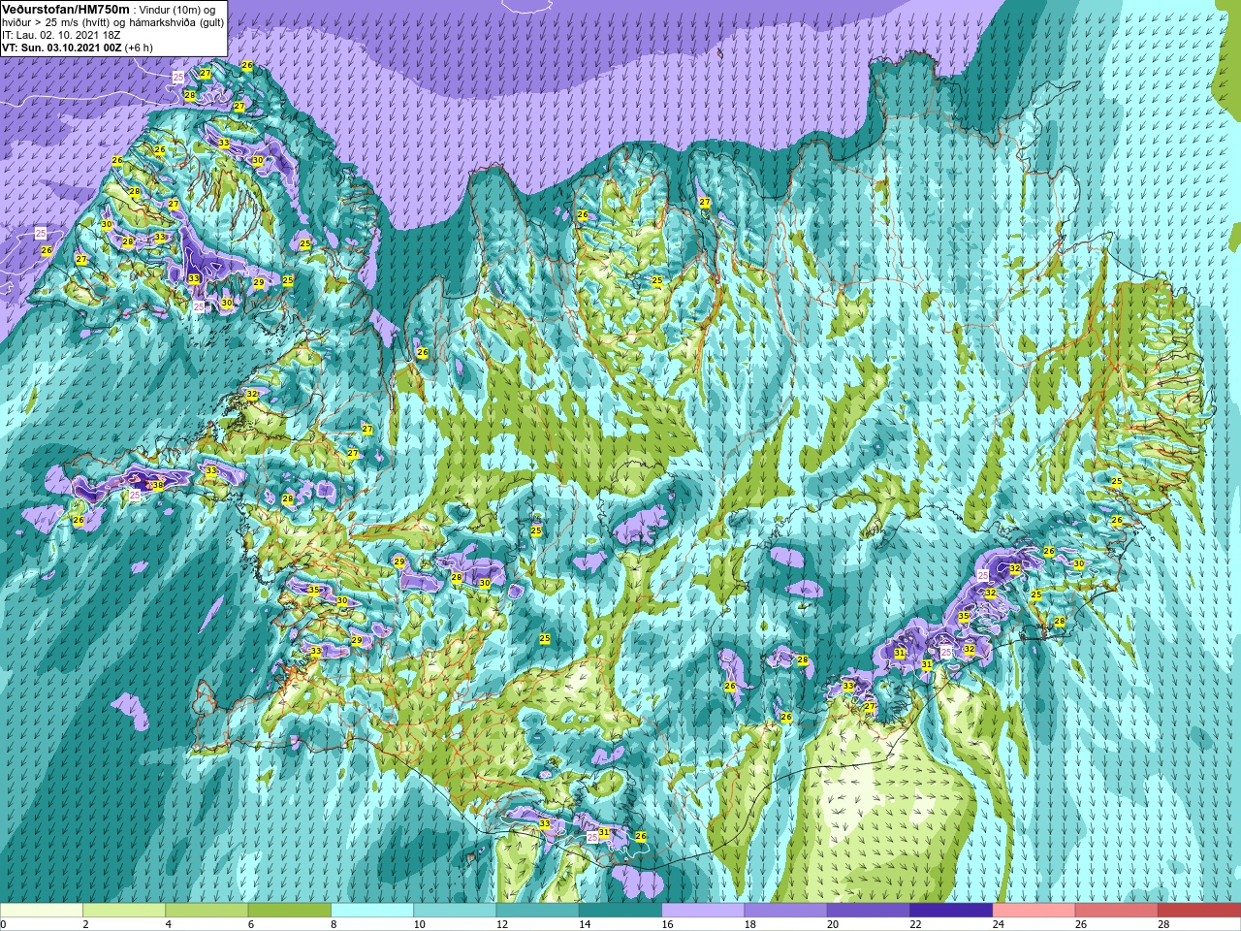Click the "(+6 h)" forecast offset text
The height and width of the screenshot is (931, 1241).
pos(139,47)
